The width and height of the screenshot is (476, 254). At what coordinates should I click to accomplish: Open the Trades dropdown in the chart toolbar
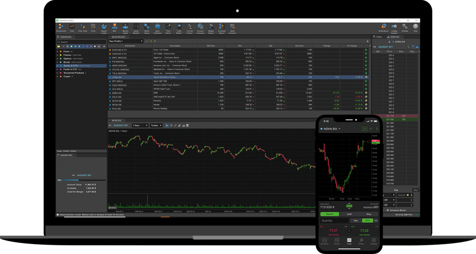(x=156, y=125)
